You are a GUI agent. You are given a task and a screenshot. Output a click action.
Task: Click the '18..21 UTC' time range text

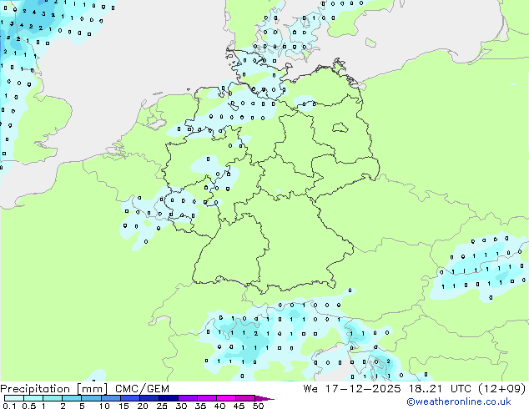(x=441, y=389)
